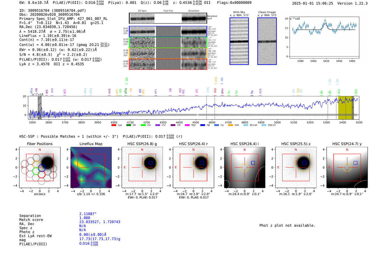
Task: Select the HSC SSP(26.4) r image
Action: (x=193, y=168)
